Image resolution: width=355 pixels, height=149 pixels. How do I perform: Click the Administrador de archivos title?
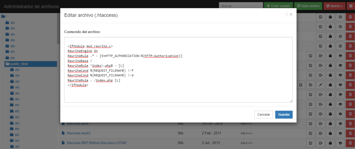pos(31,6)
